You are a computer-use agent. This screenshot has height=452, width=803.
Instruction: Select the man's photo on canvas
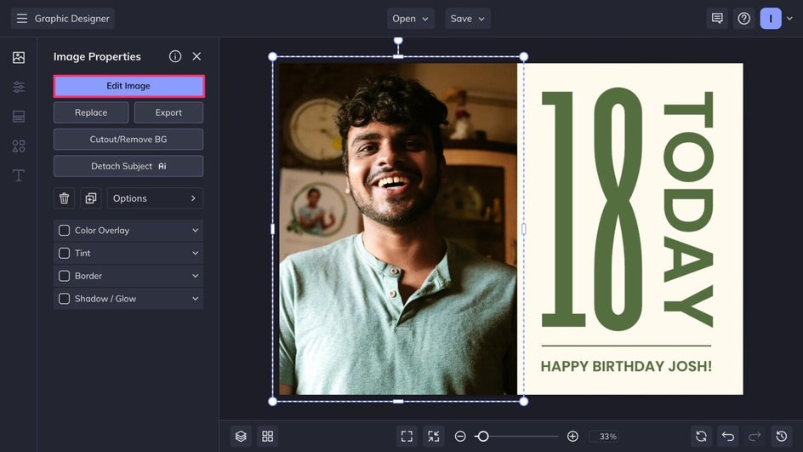(x=398, y=229)
